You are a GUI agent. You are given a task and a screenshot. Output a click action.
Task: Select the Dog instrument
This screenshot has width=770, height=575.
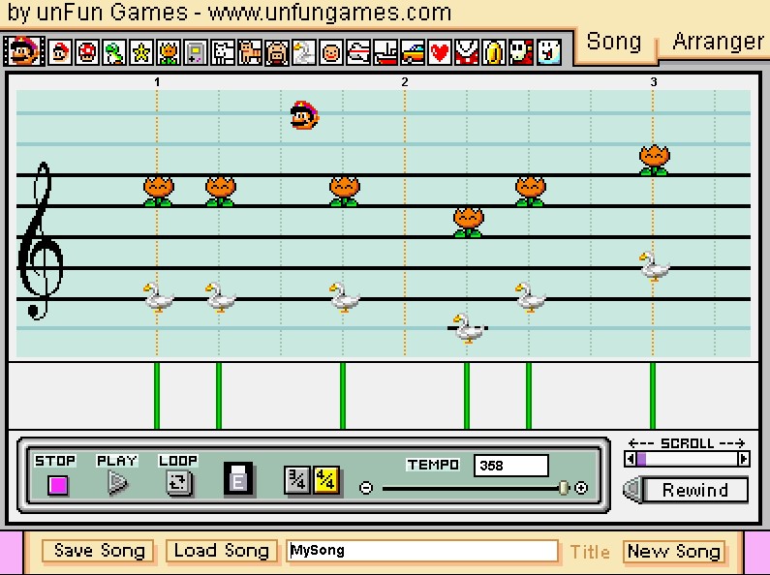(x=223, y=52)
